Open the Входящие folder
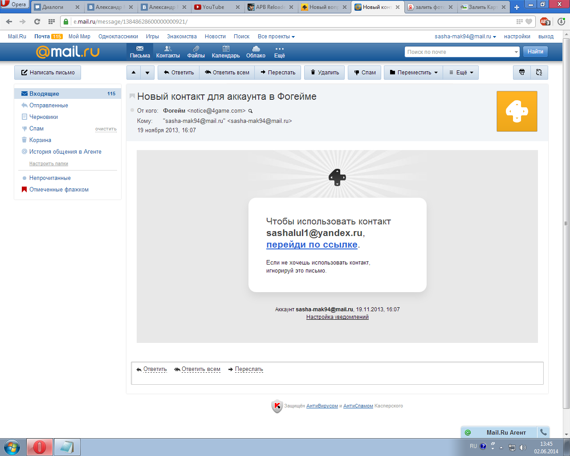Image resolution: width=570 pixels, height=456 pixels. [68, 94]
